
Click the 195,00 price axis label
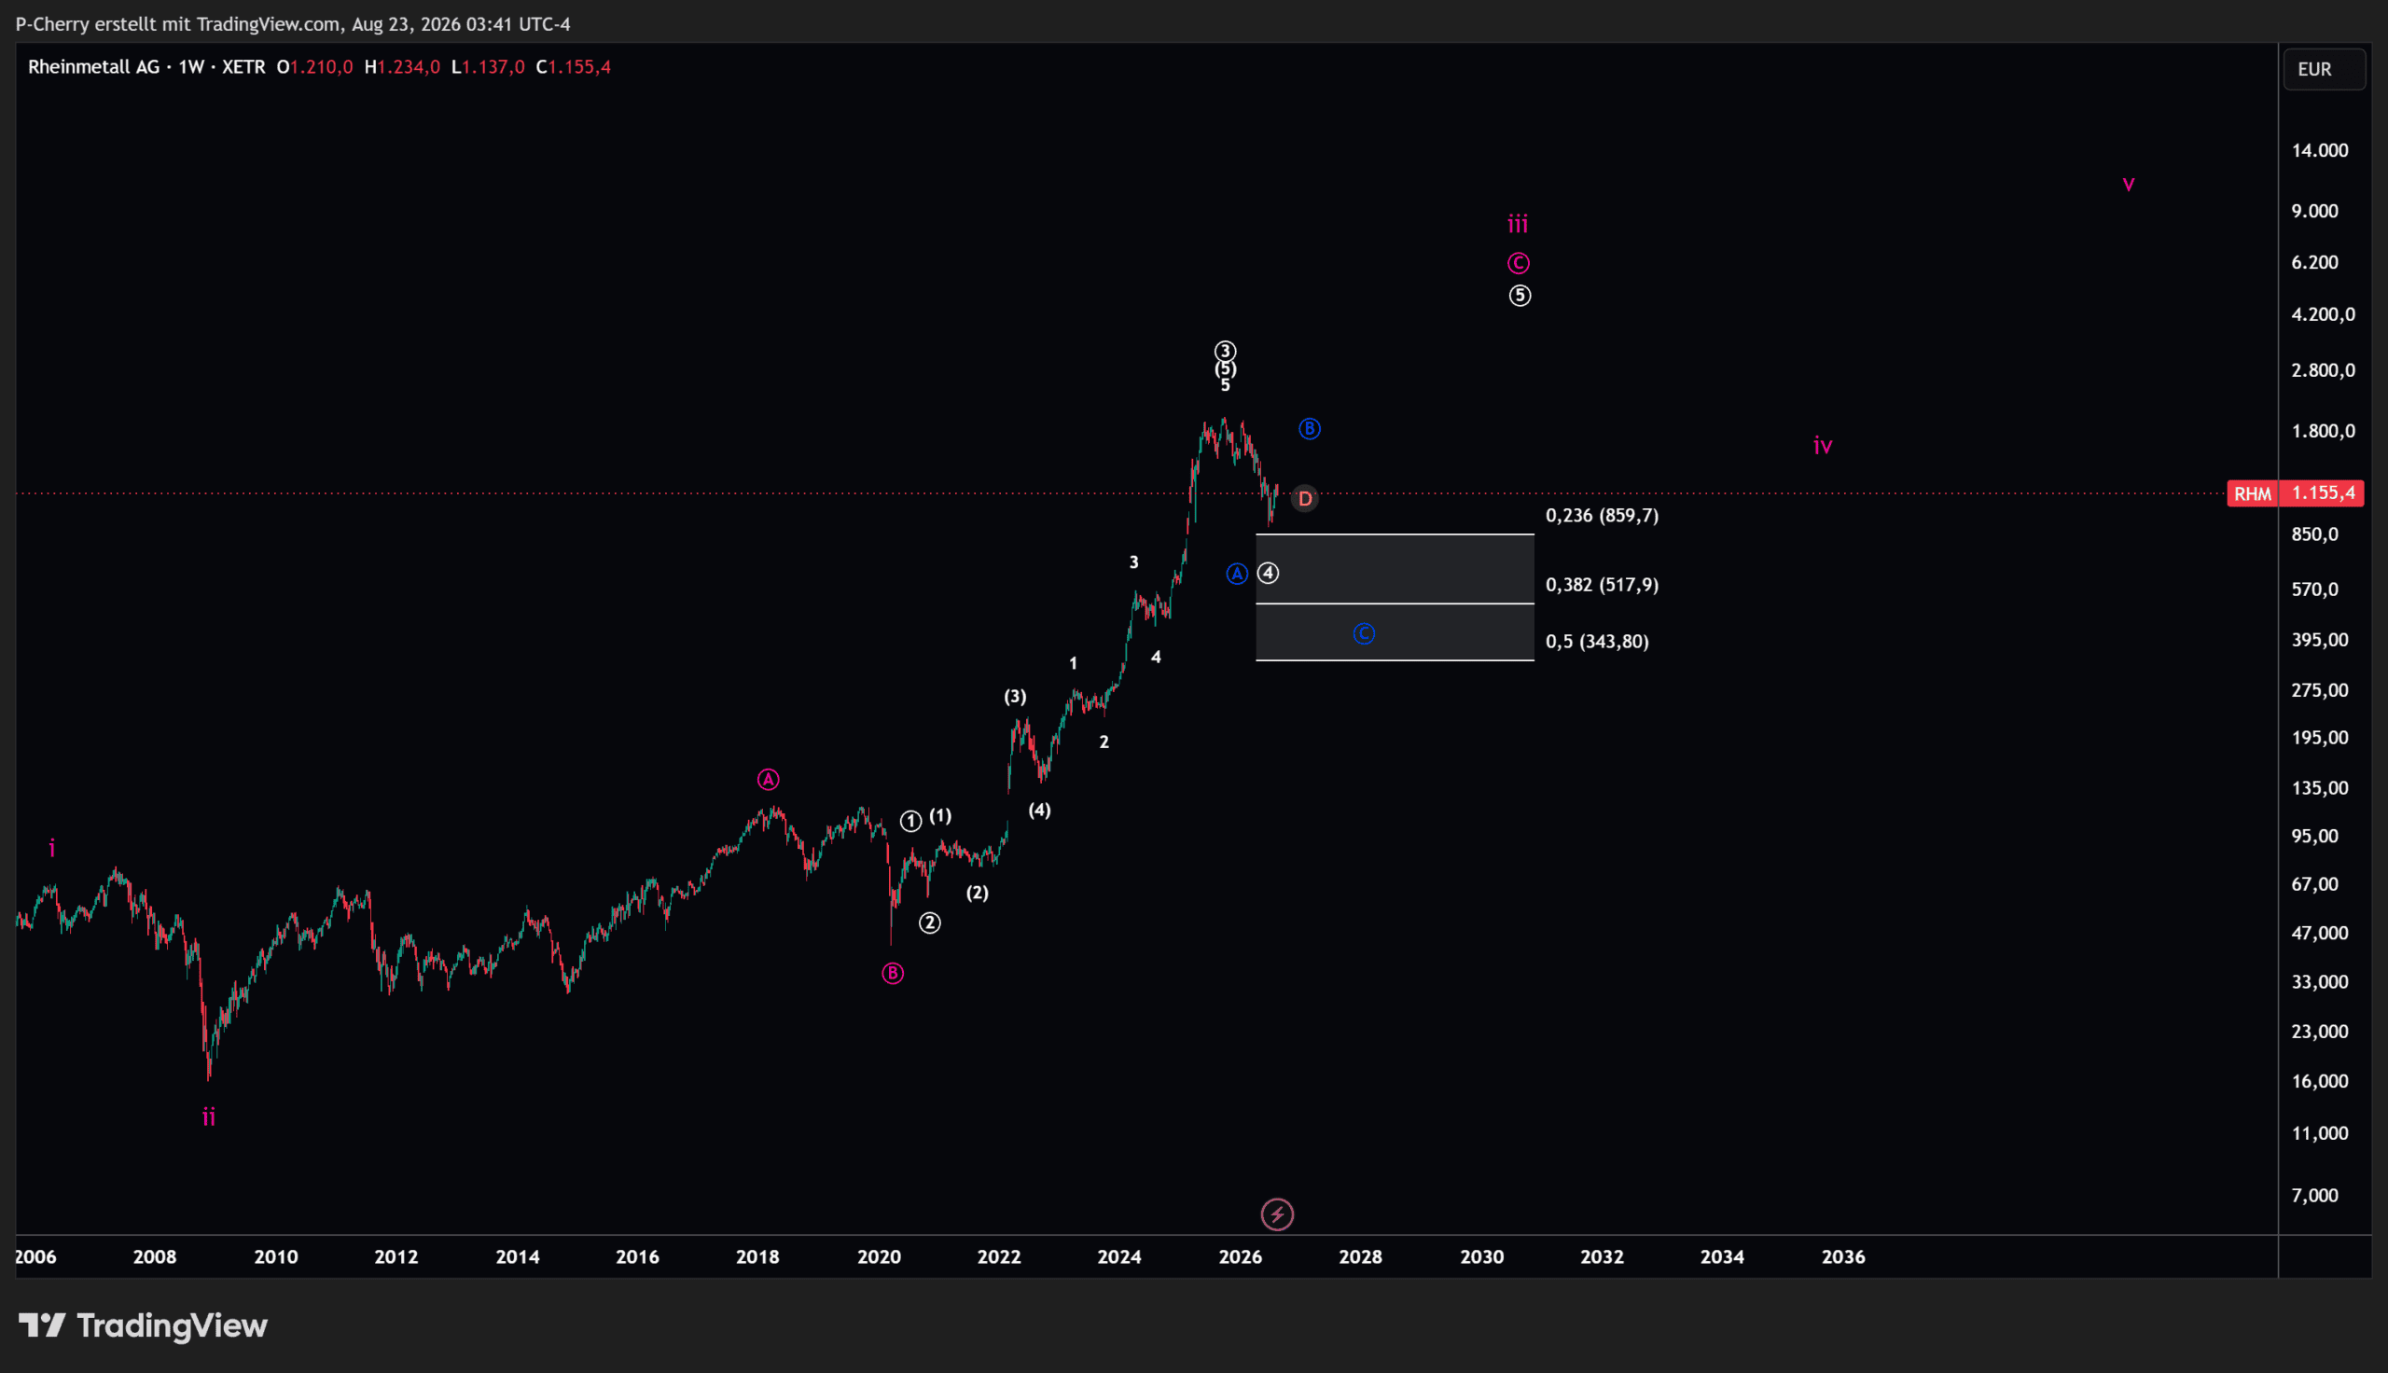tap(2320, 738)
